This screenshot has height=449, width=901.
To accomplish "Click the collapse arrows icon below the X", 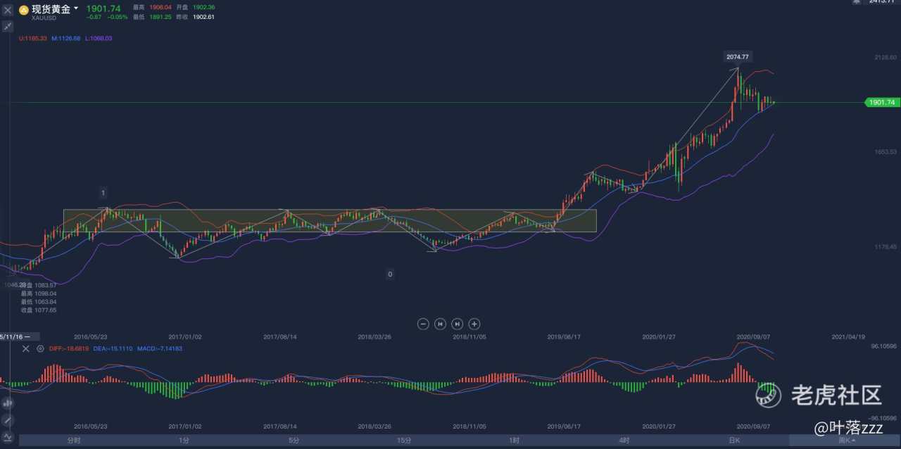I will pos(8,26).
